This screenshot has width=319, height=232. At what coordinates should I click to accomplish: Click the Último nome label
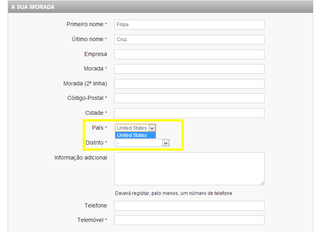point(88,39)
